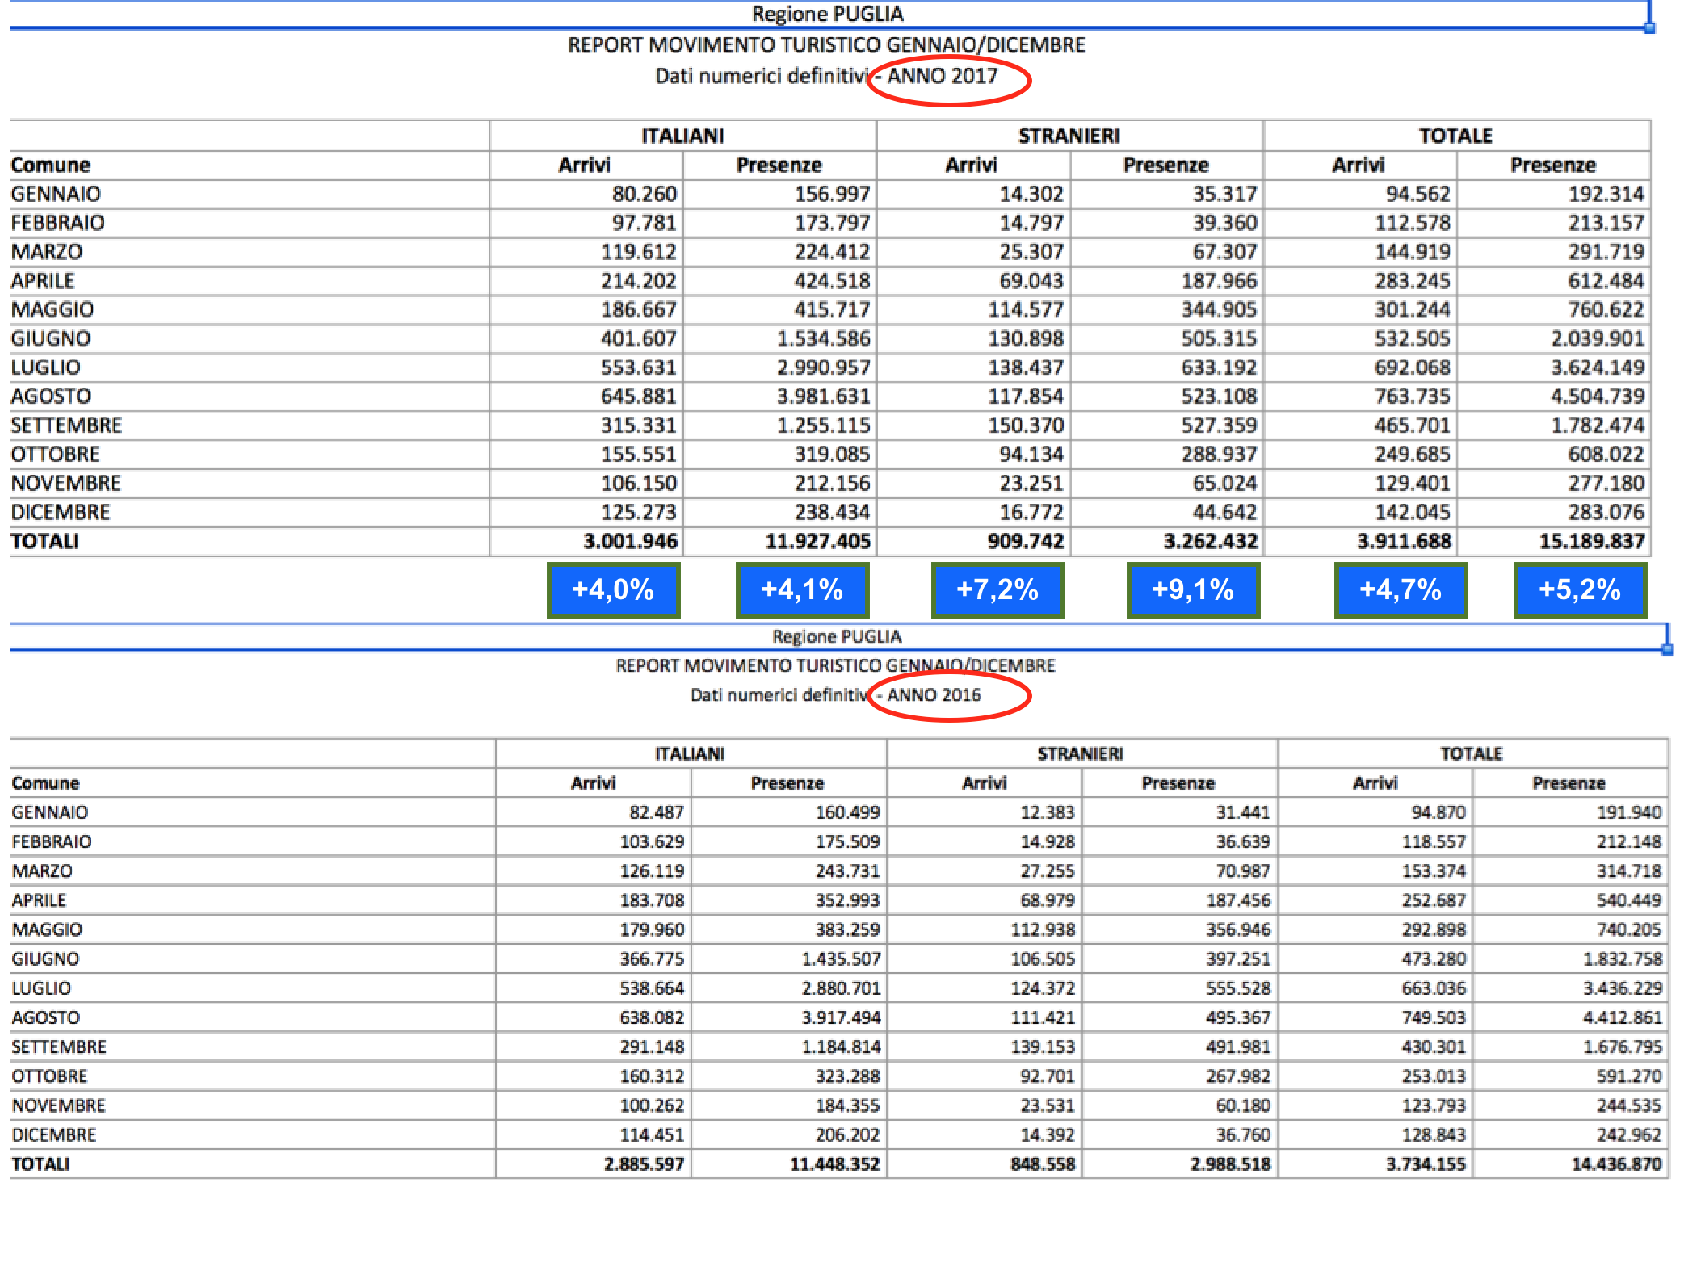Click the 2017 total foreign arrivi cell 909.742
The height and width of the screenshot is (1279, 1684).
pyautogui.click(x=1025, y=541)
